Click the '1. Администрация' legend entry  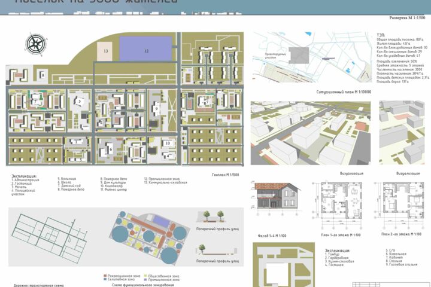pos(25,180)
